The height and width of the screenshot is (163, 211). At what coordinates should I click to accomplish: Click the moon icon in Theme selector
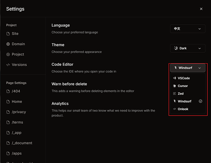click(176, 48)
